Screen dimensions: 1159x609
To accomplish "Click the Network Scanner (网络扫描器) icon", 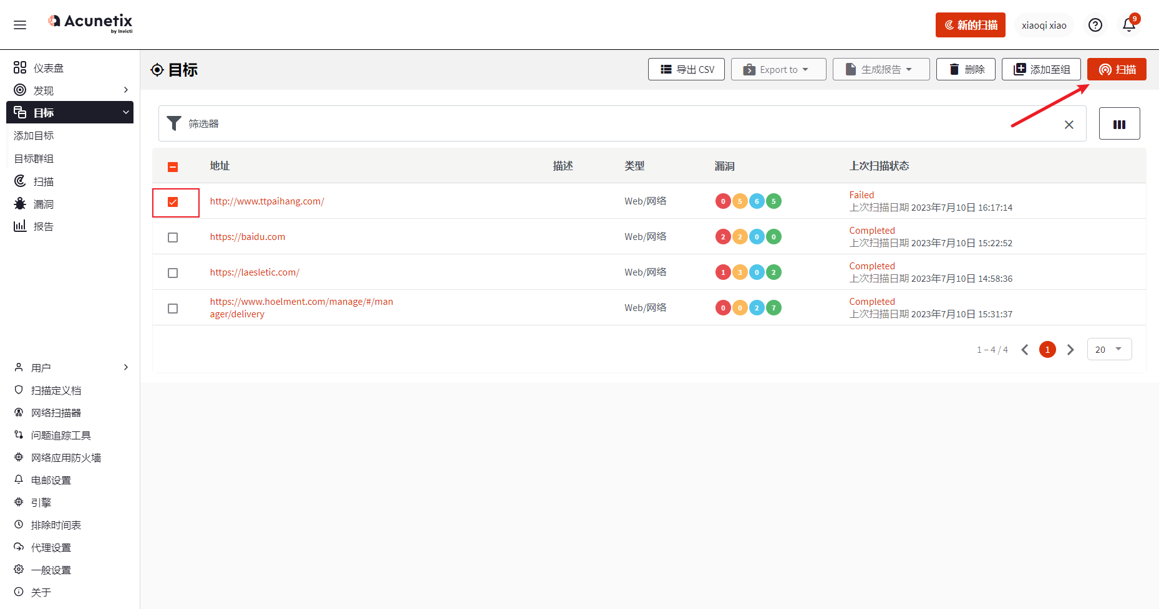I will (x=19, y=412).
